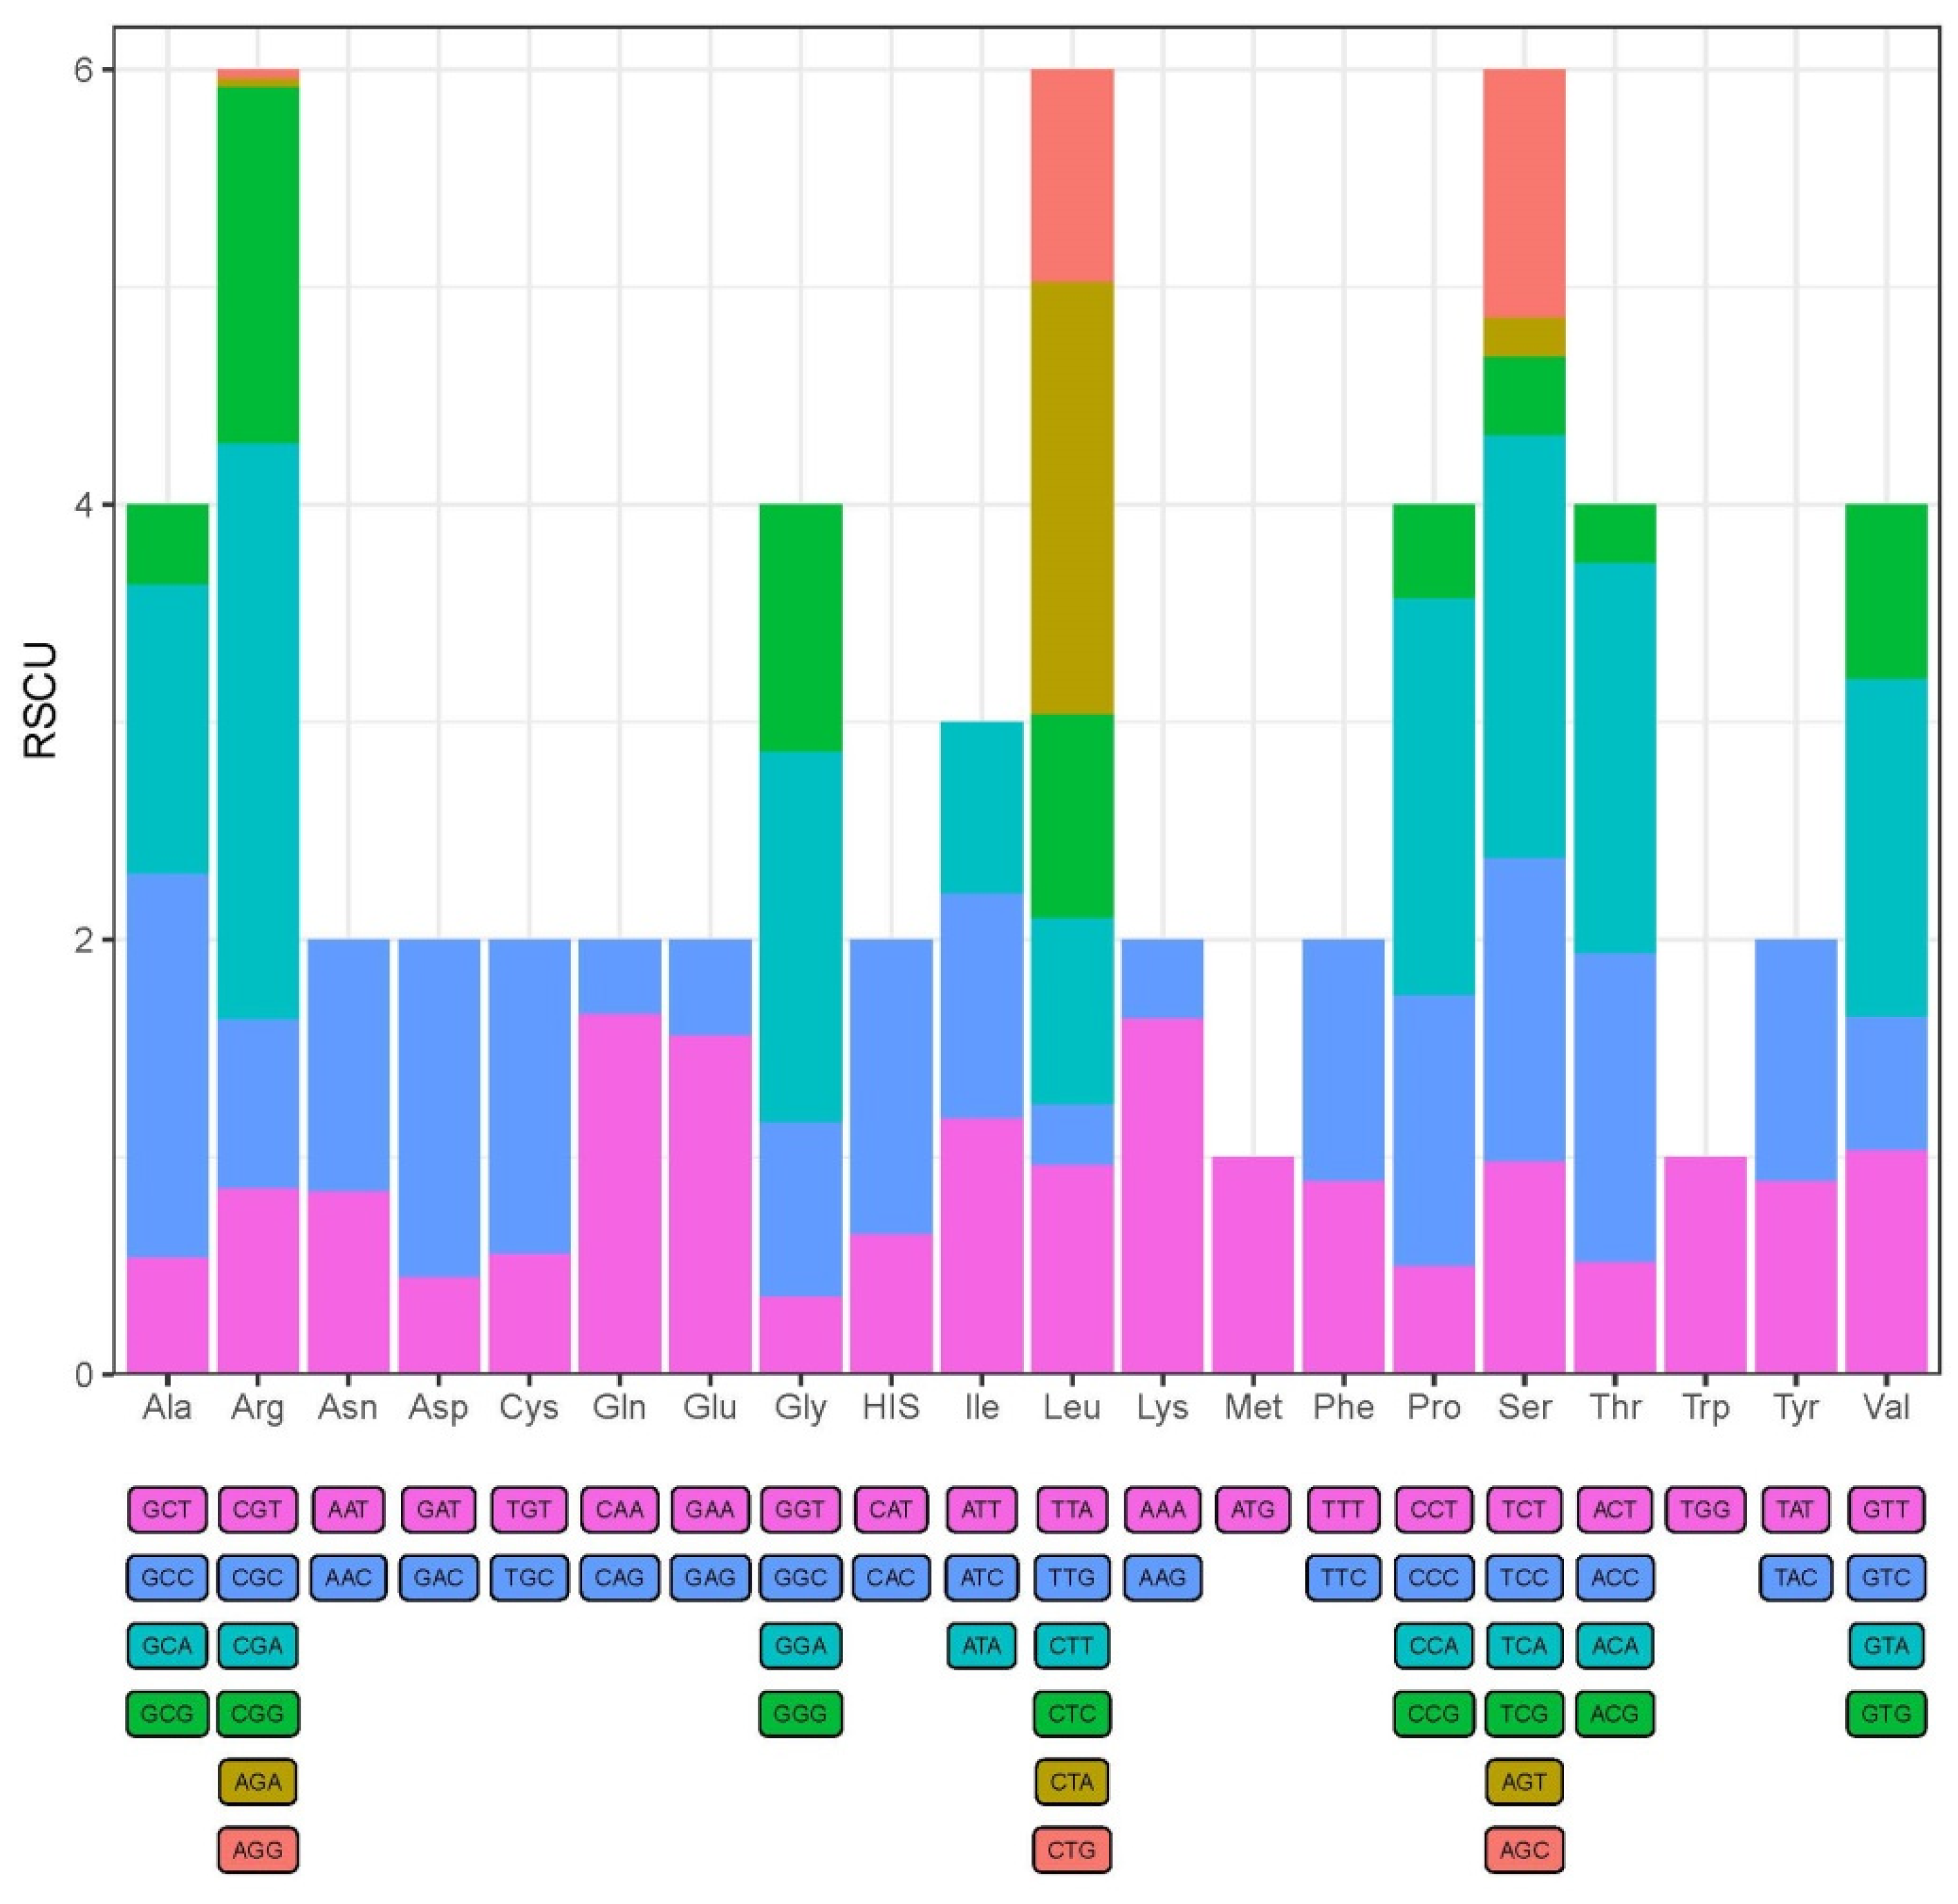Click the AGG codon legend box
The image size is (1958, 1904).
257,1849
